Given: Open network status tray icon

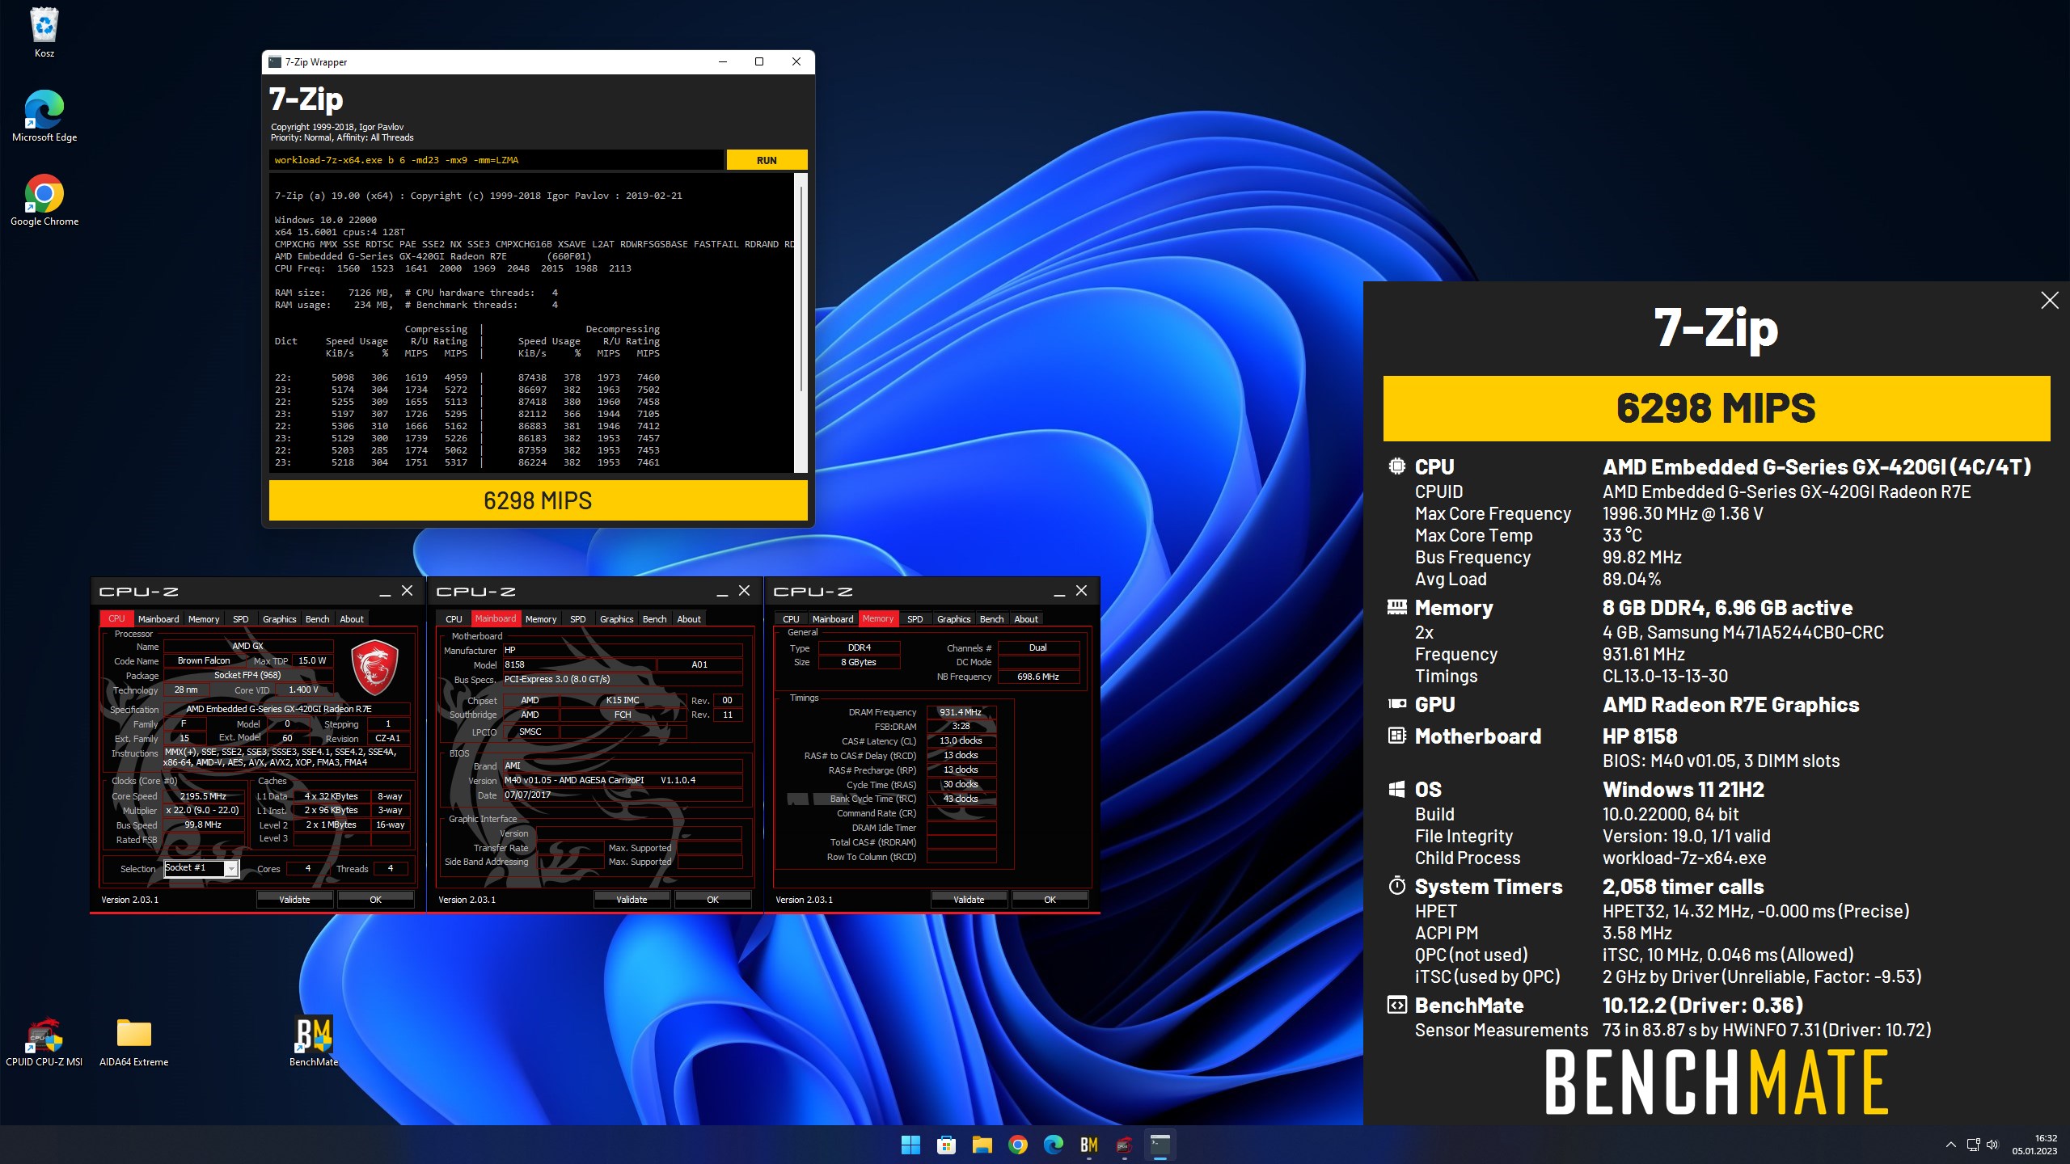Looking at the screenshot, I should 1973,1145.
